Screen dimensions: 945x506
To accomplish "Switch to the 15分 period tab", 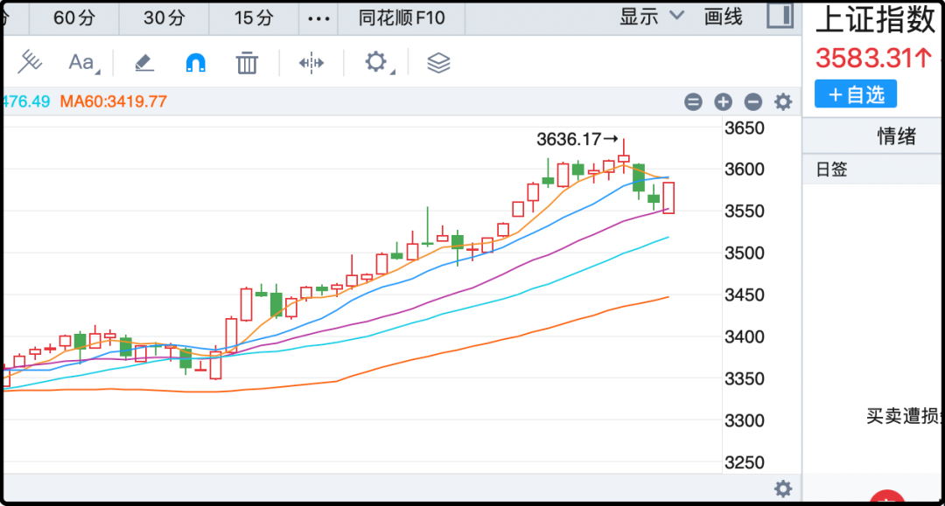I will click(253, 17).
